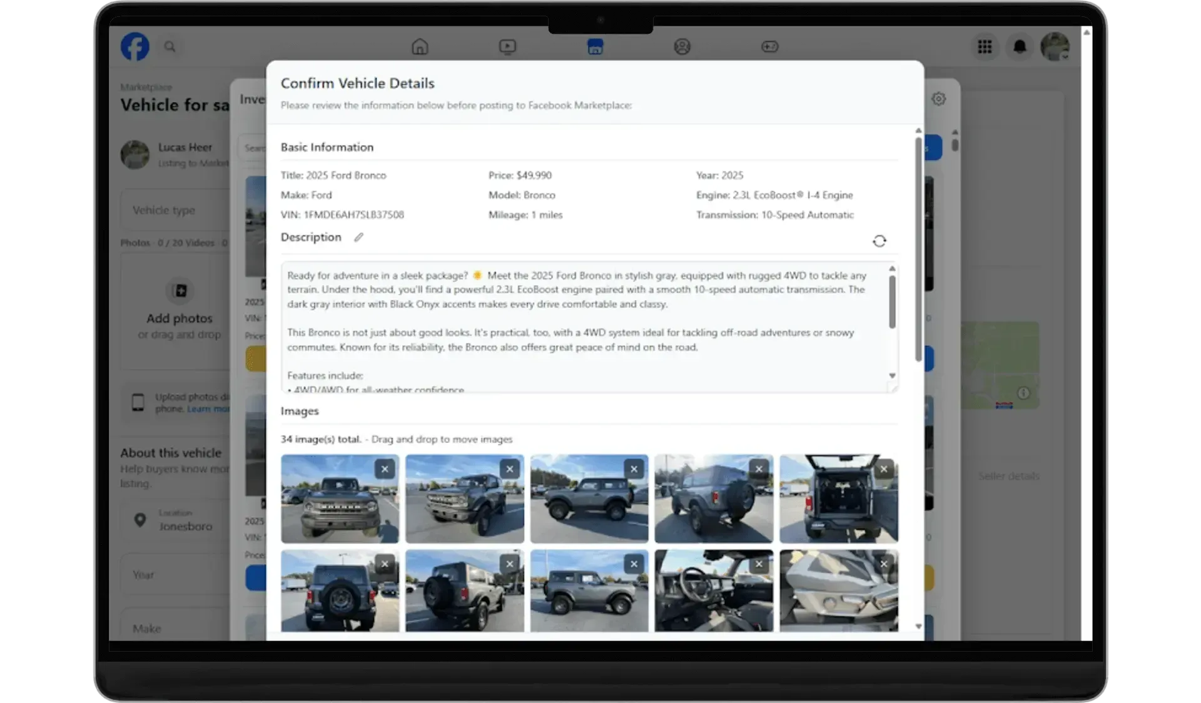
Task: Click the Add photos icon
Action: 180,291
